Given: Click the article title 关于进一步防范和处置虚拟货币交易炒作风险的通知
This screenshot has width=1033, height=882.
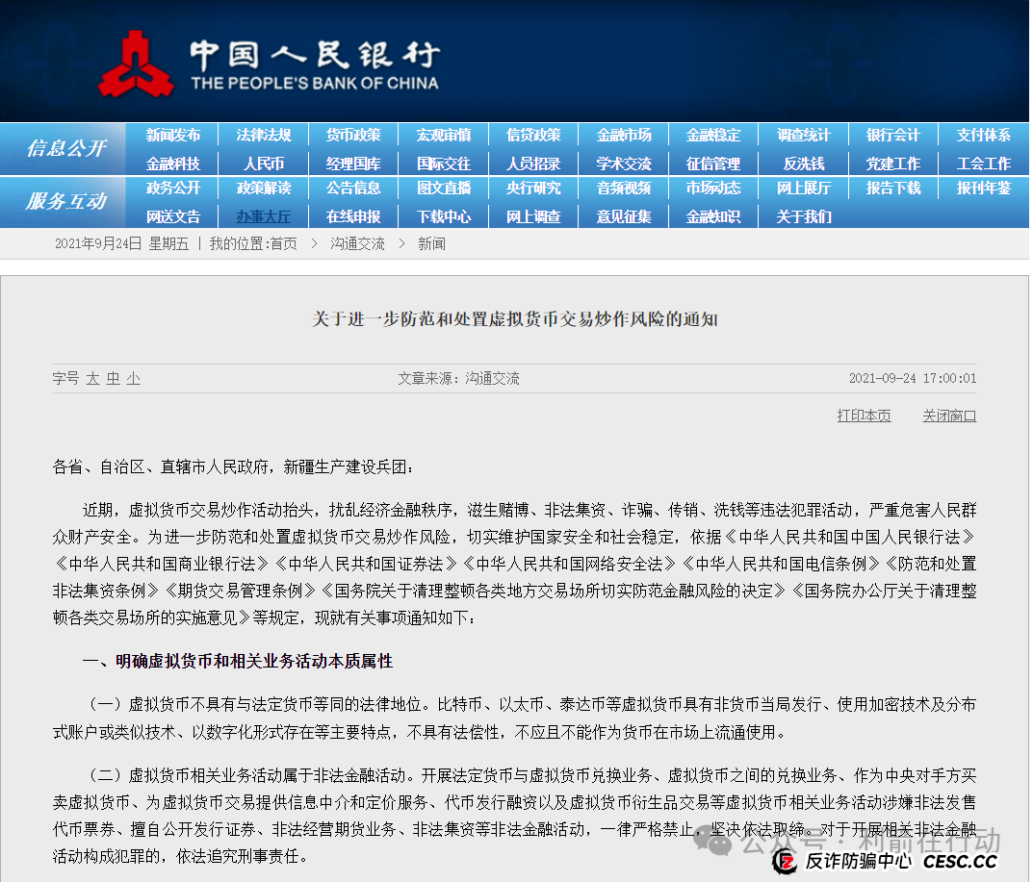Looking at the screenshot, I should [x=517, y=319].
